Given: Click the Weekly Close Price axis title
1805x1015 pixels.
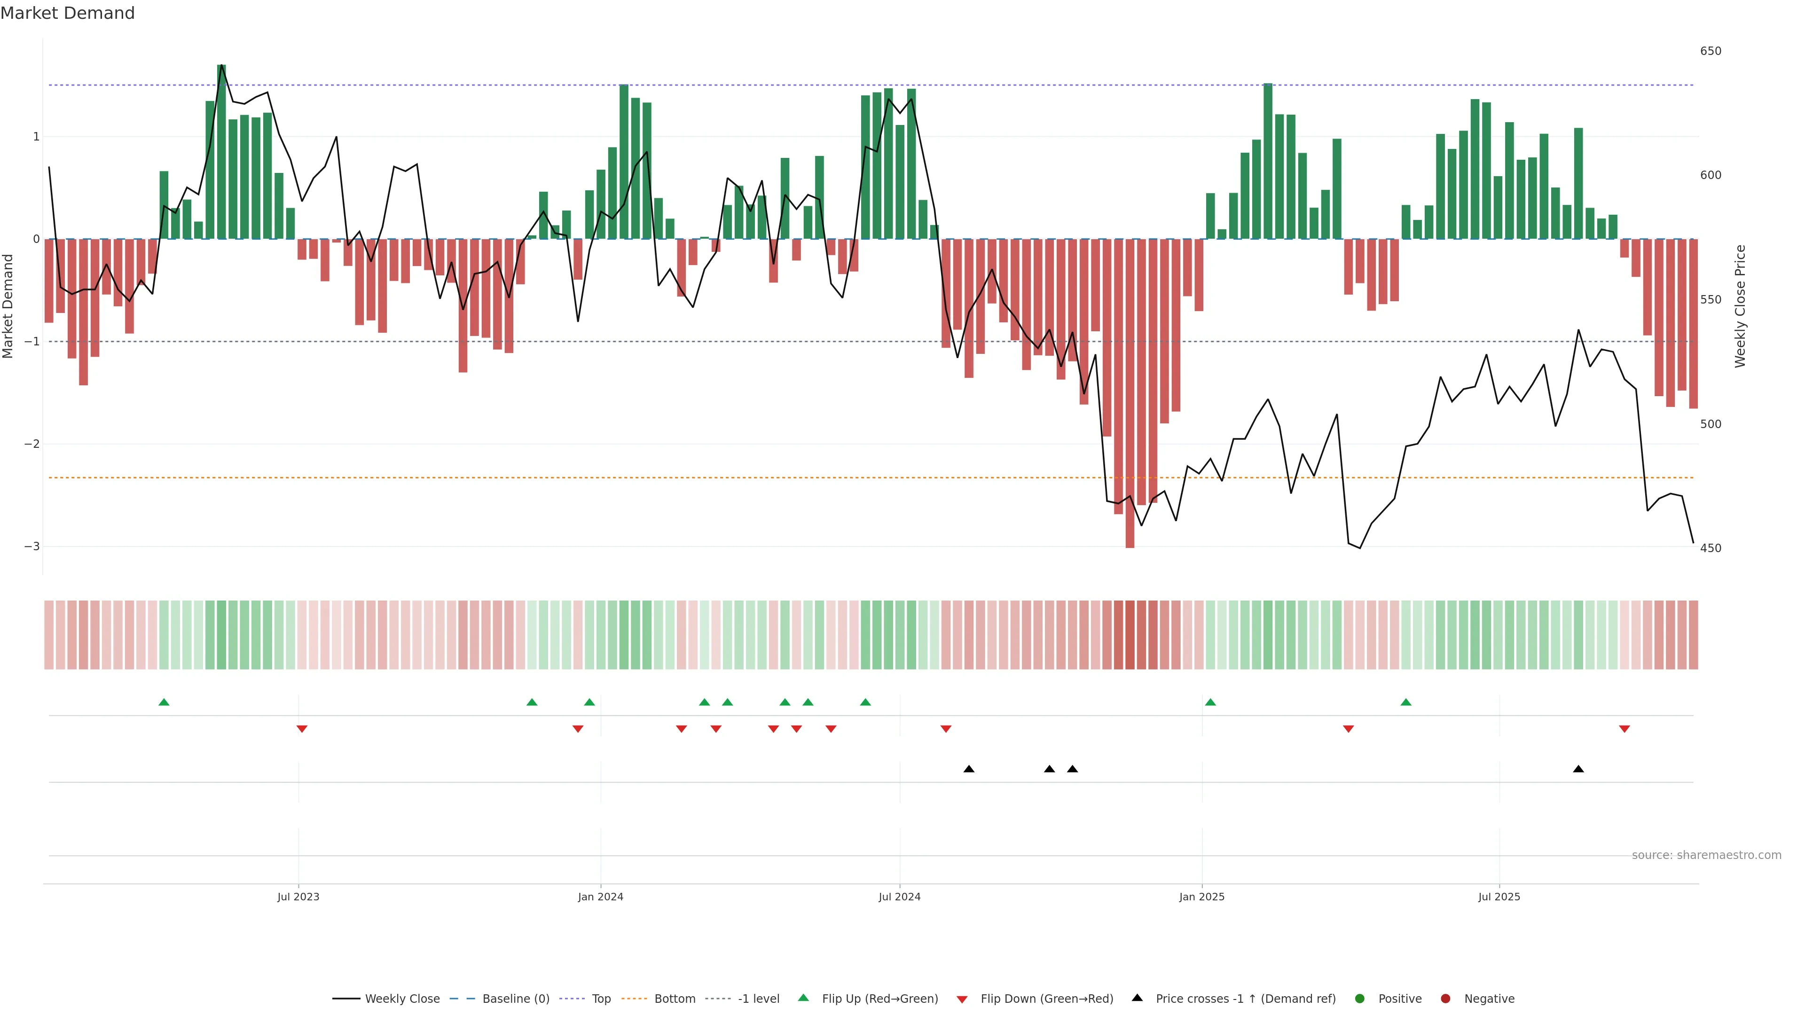Looking at the screenshot, I should pos(1741,306).
